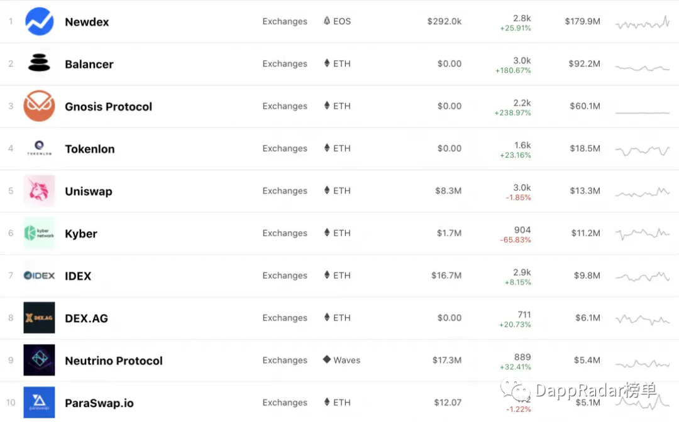Open the Tokenlon activity sparkline chart
The height and width of the screenshot is (422, 679).
click(x=642, y=150)
